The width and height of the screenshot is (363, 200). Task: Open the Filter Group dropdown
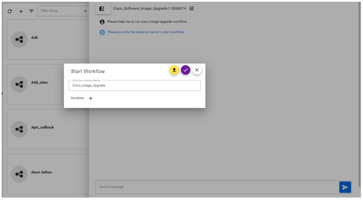coord(63,11)
